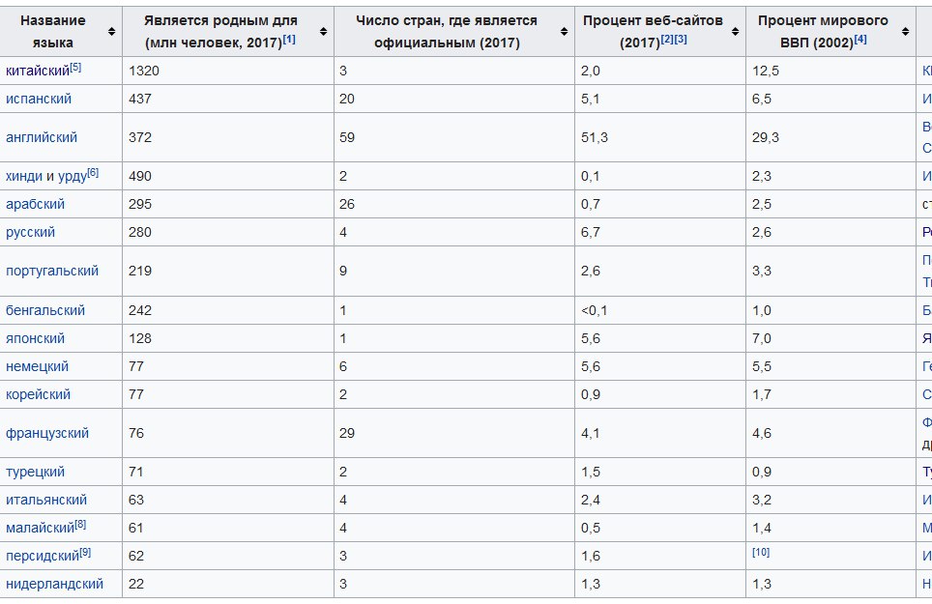Open the нидерландский language article

[x=54, y=584]
